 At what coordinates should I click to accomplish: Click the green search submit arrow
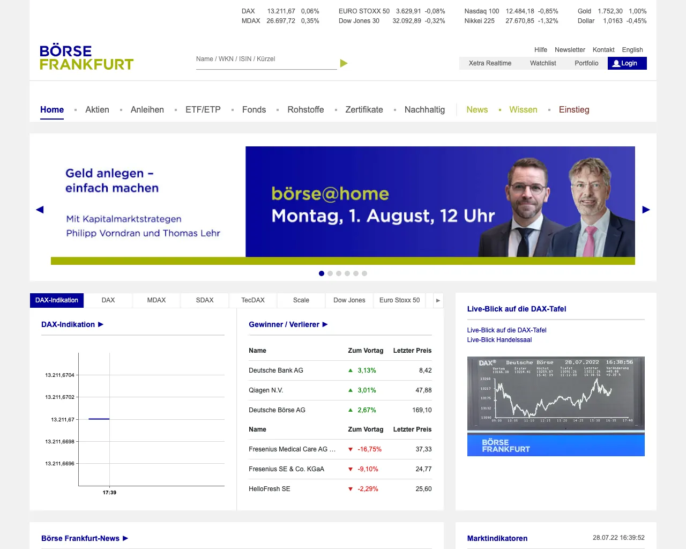(x=344, y=63)
